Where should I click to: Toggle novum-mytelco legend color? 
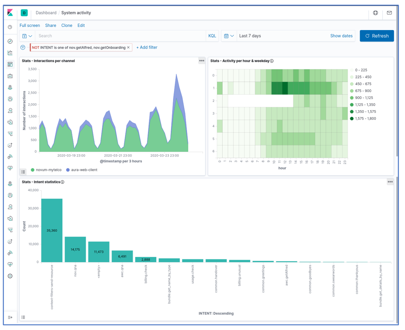tap(32, 170)
